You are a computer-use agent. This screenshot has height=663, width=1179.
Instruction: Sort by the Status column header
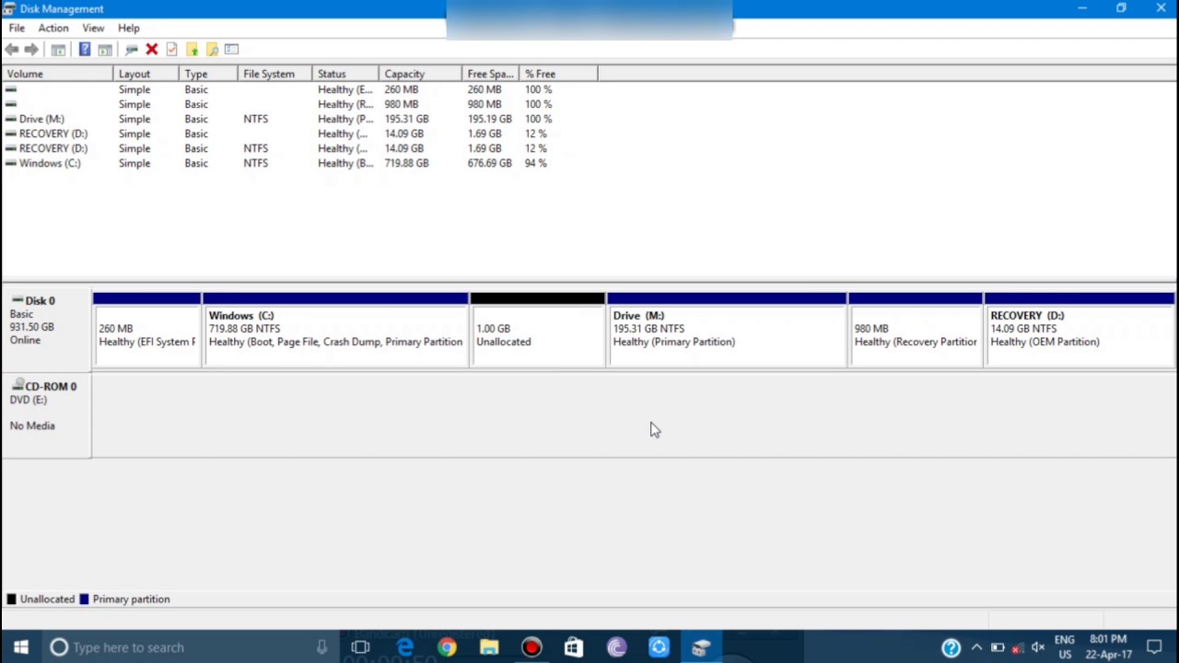tap(345, 74)
